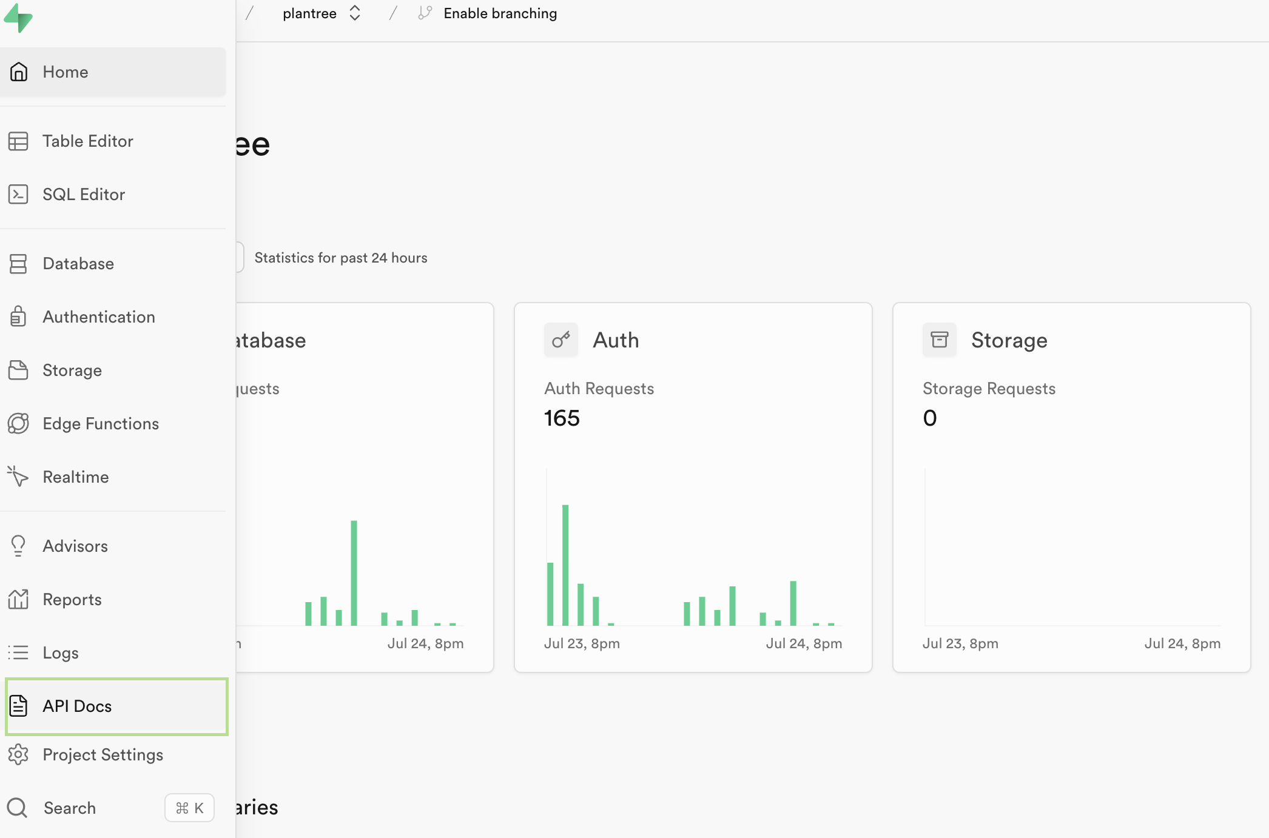Click the archive icon on Storage card

[940, 340]
